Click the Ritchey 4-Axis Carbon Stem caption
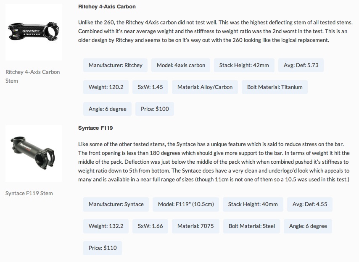 pyautogui.click(x=33, y=76)
